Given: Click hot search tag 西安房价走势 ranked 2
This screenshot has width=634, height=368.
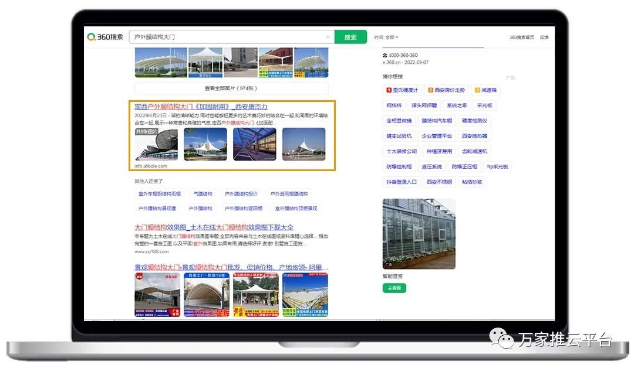Looking at the screenshot, I should click(x=446, y=90).
